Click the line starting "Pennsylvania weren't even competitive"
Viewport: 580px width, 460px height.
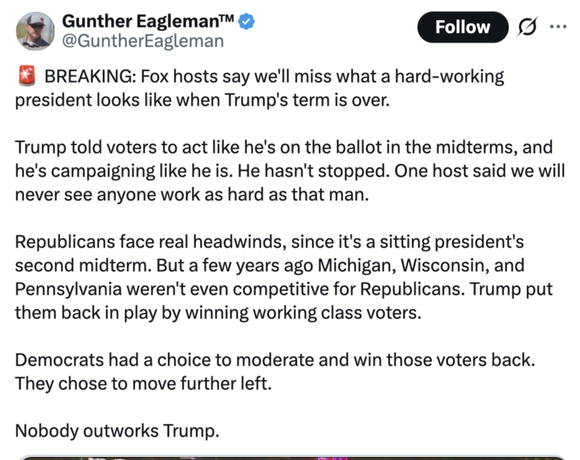point(284,289)
